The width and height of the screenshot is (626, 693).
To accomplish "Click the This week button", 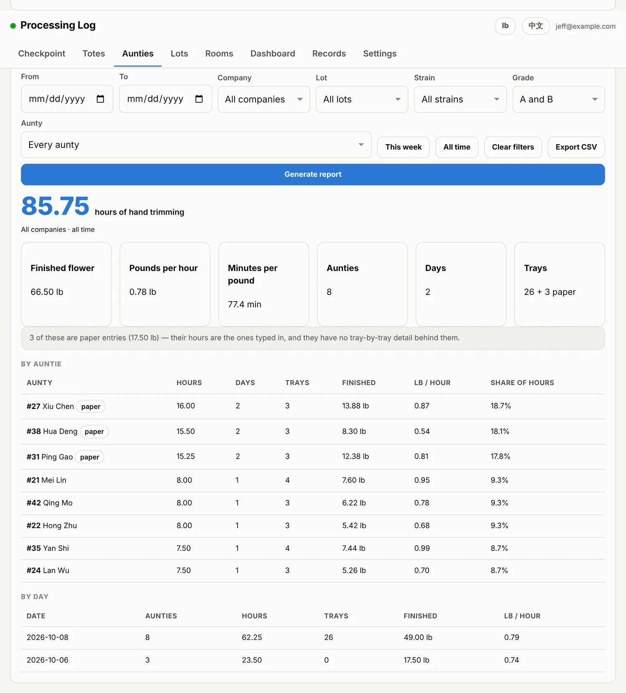I will [x=403, y=147].
